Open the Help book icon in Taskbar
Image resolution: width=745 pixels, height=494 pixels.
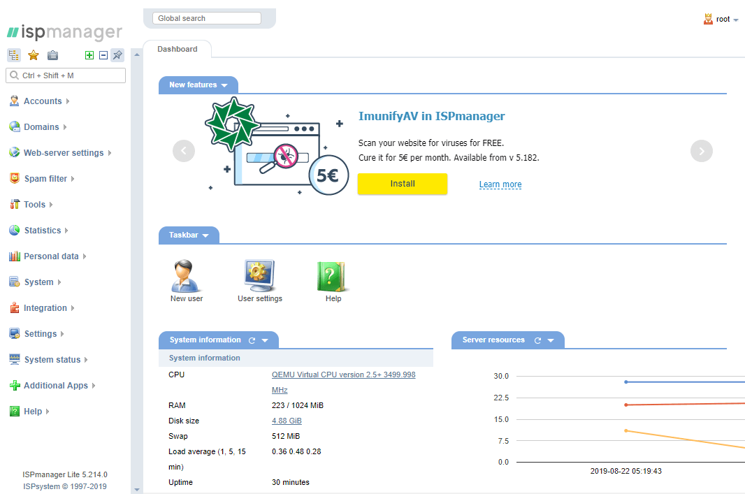pyautogui.click(x=333, y=282)
